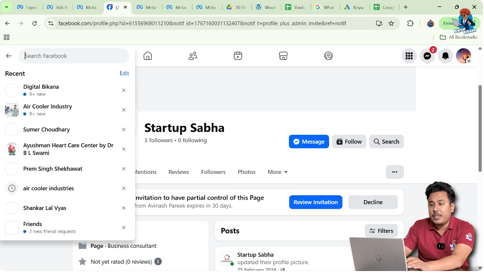Open the tab search dropdown arrow

click(6, 7)
